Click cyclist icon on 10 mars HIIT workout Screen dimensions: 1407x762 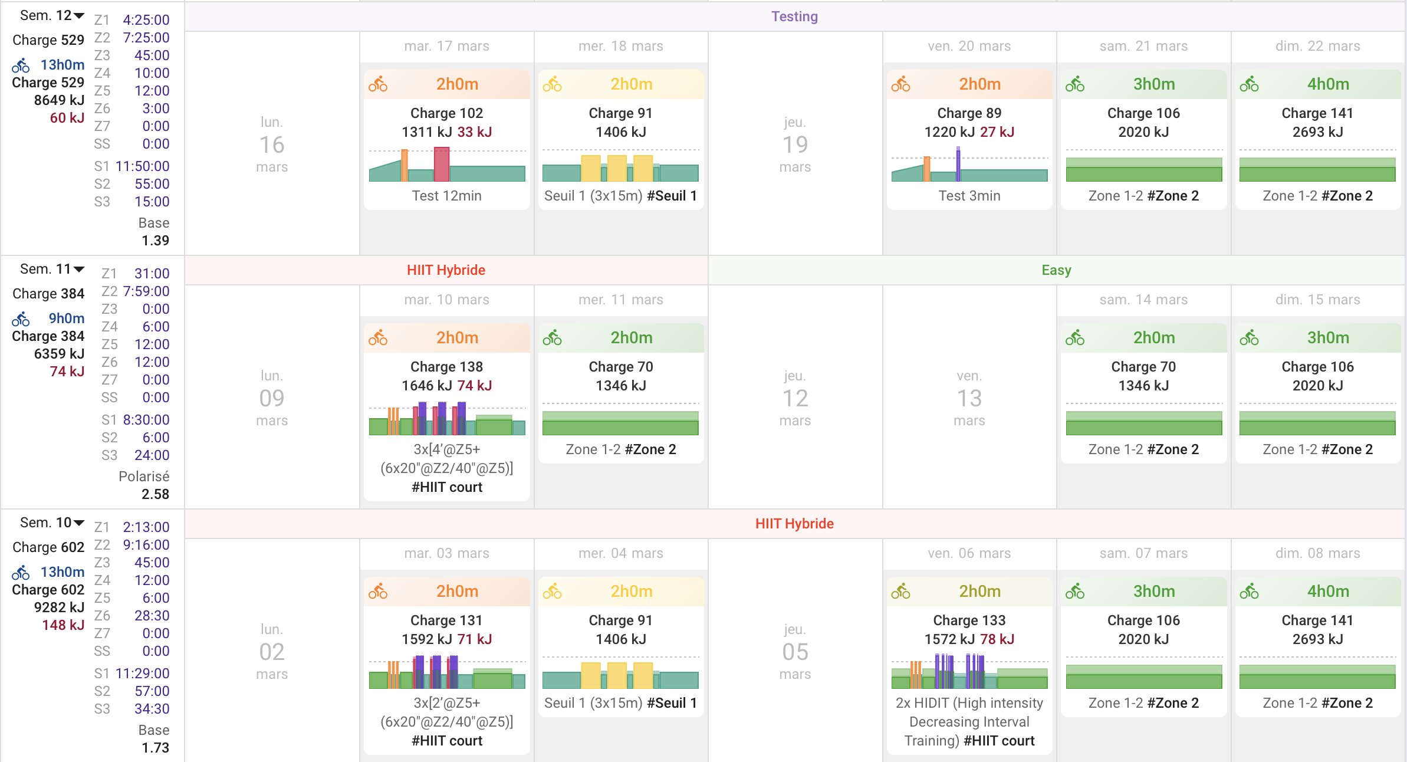tap(378, 338)
